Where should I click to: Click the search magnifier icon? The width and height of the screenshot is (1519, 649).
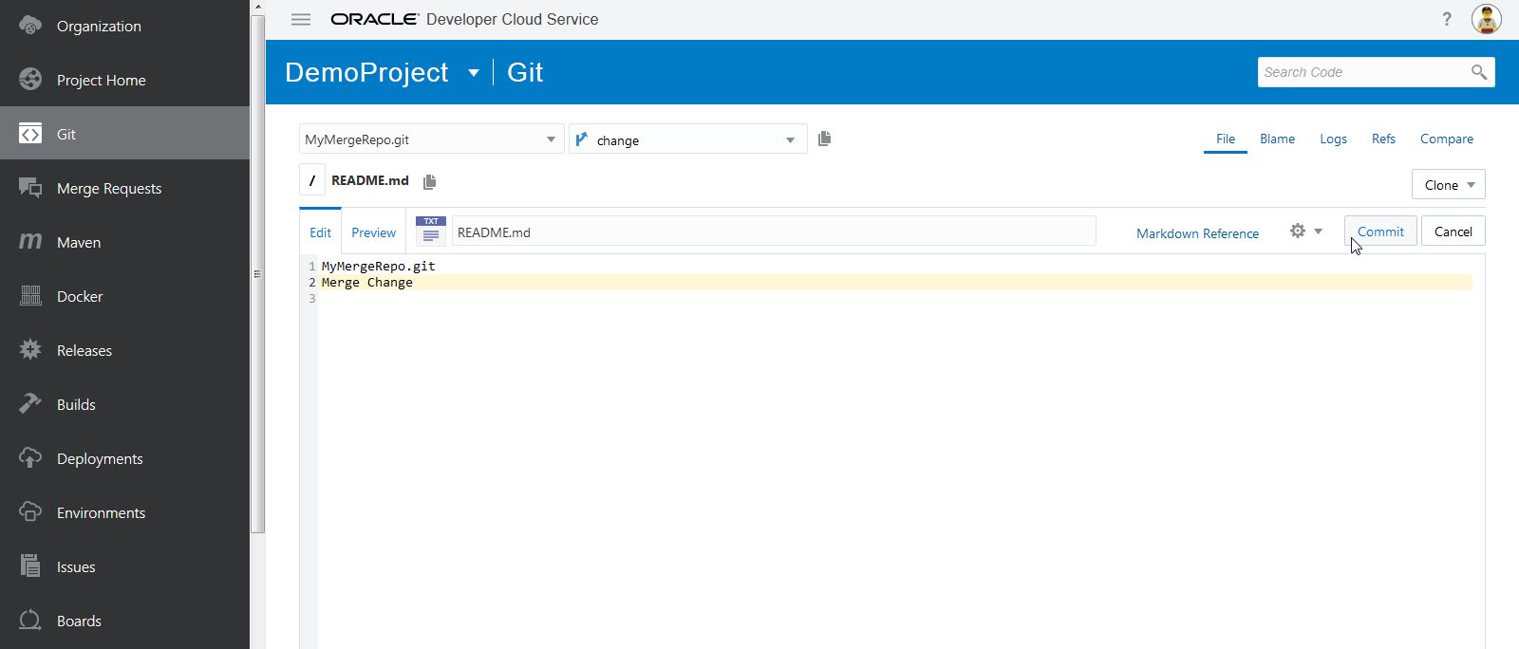click(1478, 72)
